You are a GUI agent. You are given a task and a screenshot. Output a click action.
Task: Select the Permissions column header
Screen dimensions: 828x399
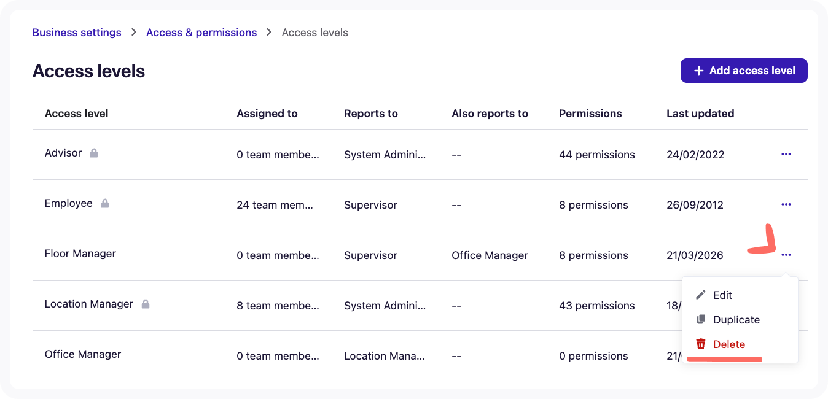[x=590, y=113]
